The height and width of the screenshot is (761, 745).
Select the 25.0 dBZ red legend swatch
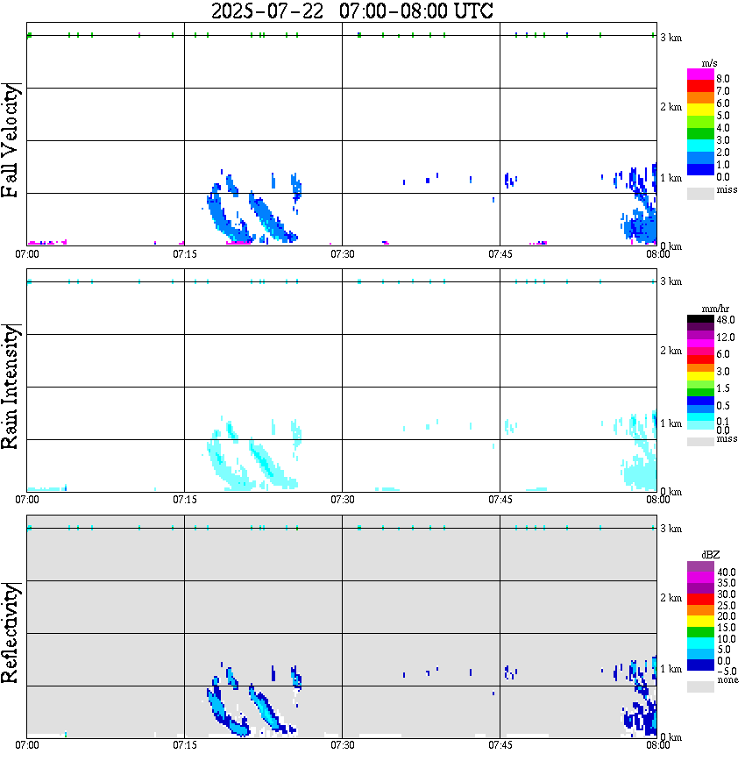click(700, 600)
